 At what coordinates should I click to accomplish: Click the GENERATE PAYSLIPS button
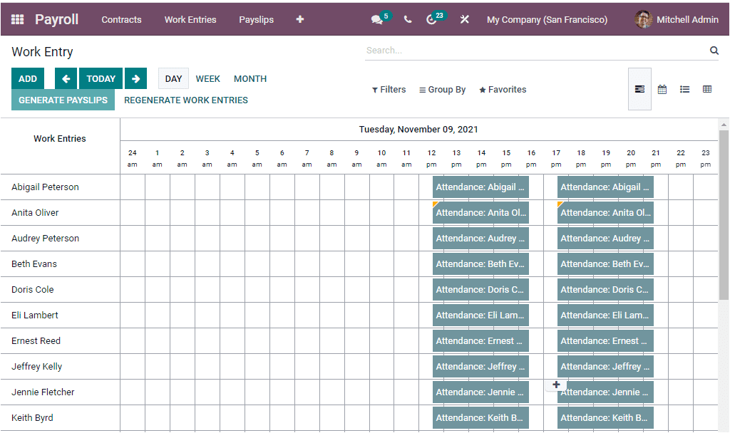click(63, 100)
